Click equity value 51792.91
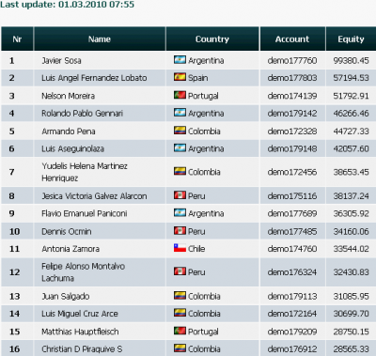 click(x=351, y=96)
